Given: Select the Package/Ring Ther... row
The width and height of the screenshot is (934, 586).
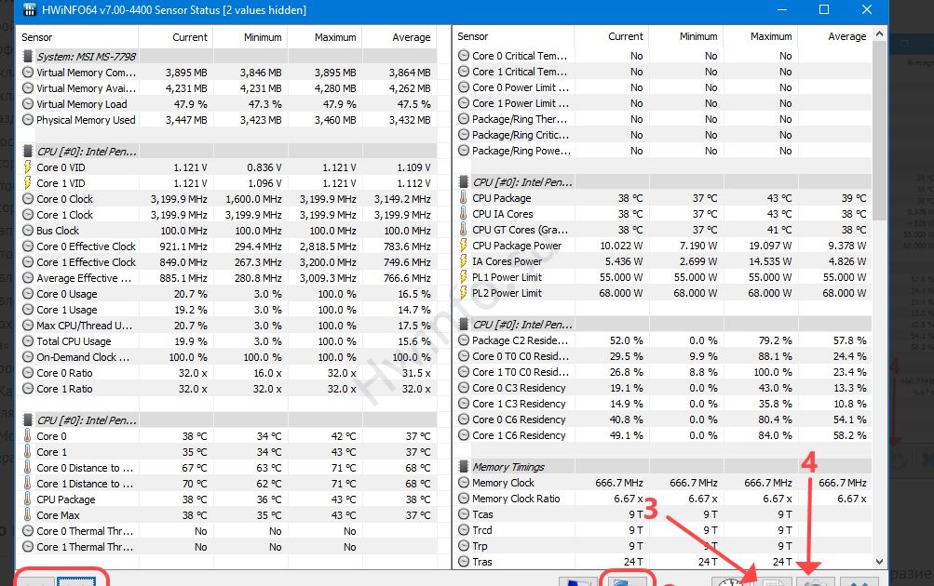Looking at the screenshot, I should click(x=664, y=119).
